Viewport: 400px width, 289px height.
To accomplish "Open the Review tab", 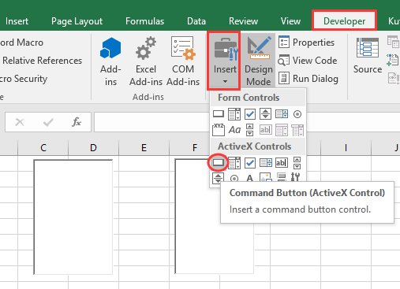I will (243, 21).
